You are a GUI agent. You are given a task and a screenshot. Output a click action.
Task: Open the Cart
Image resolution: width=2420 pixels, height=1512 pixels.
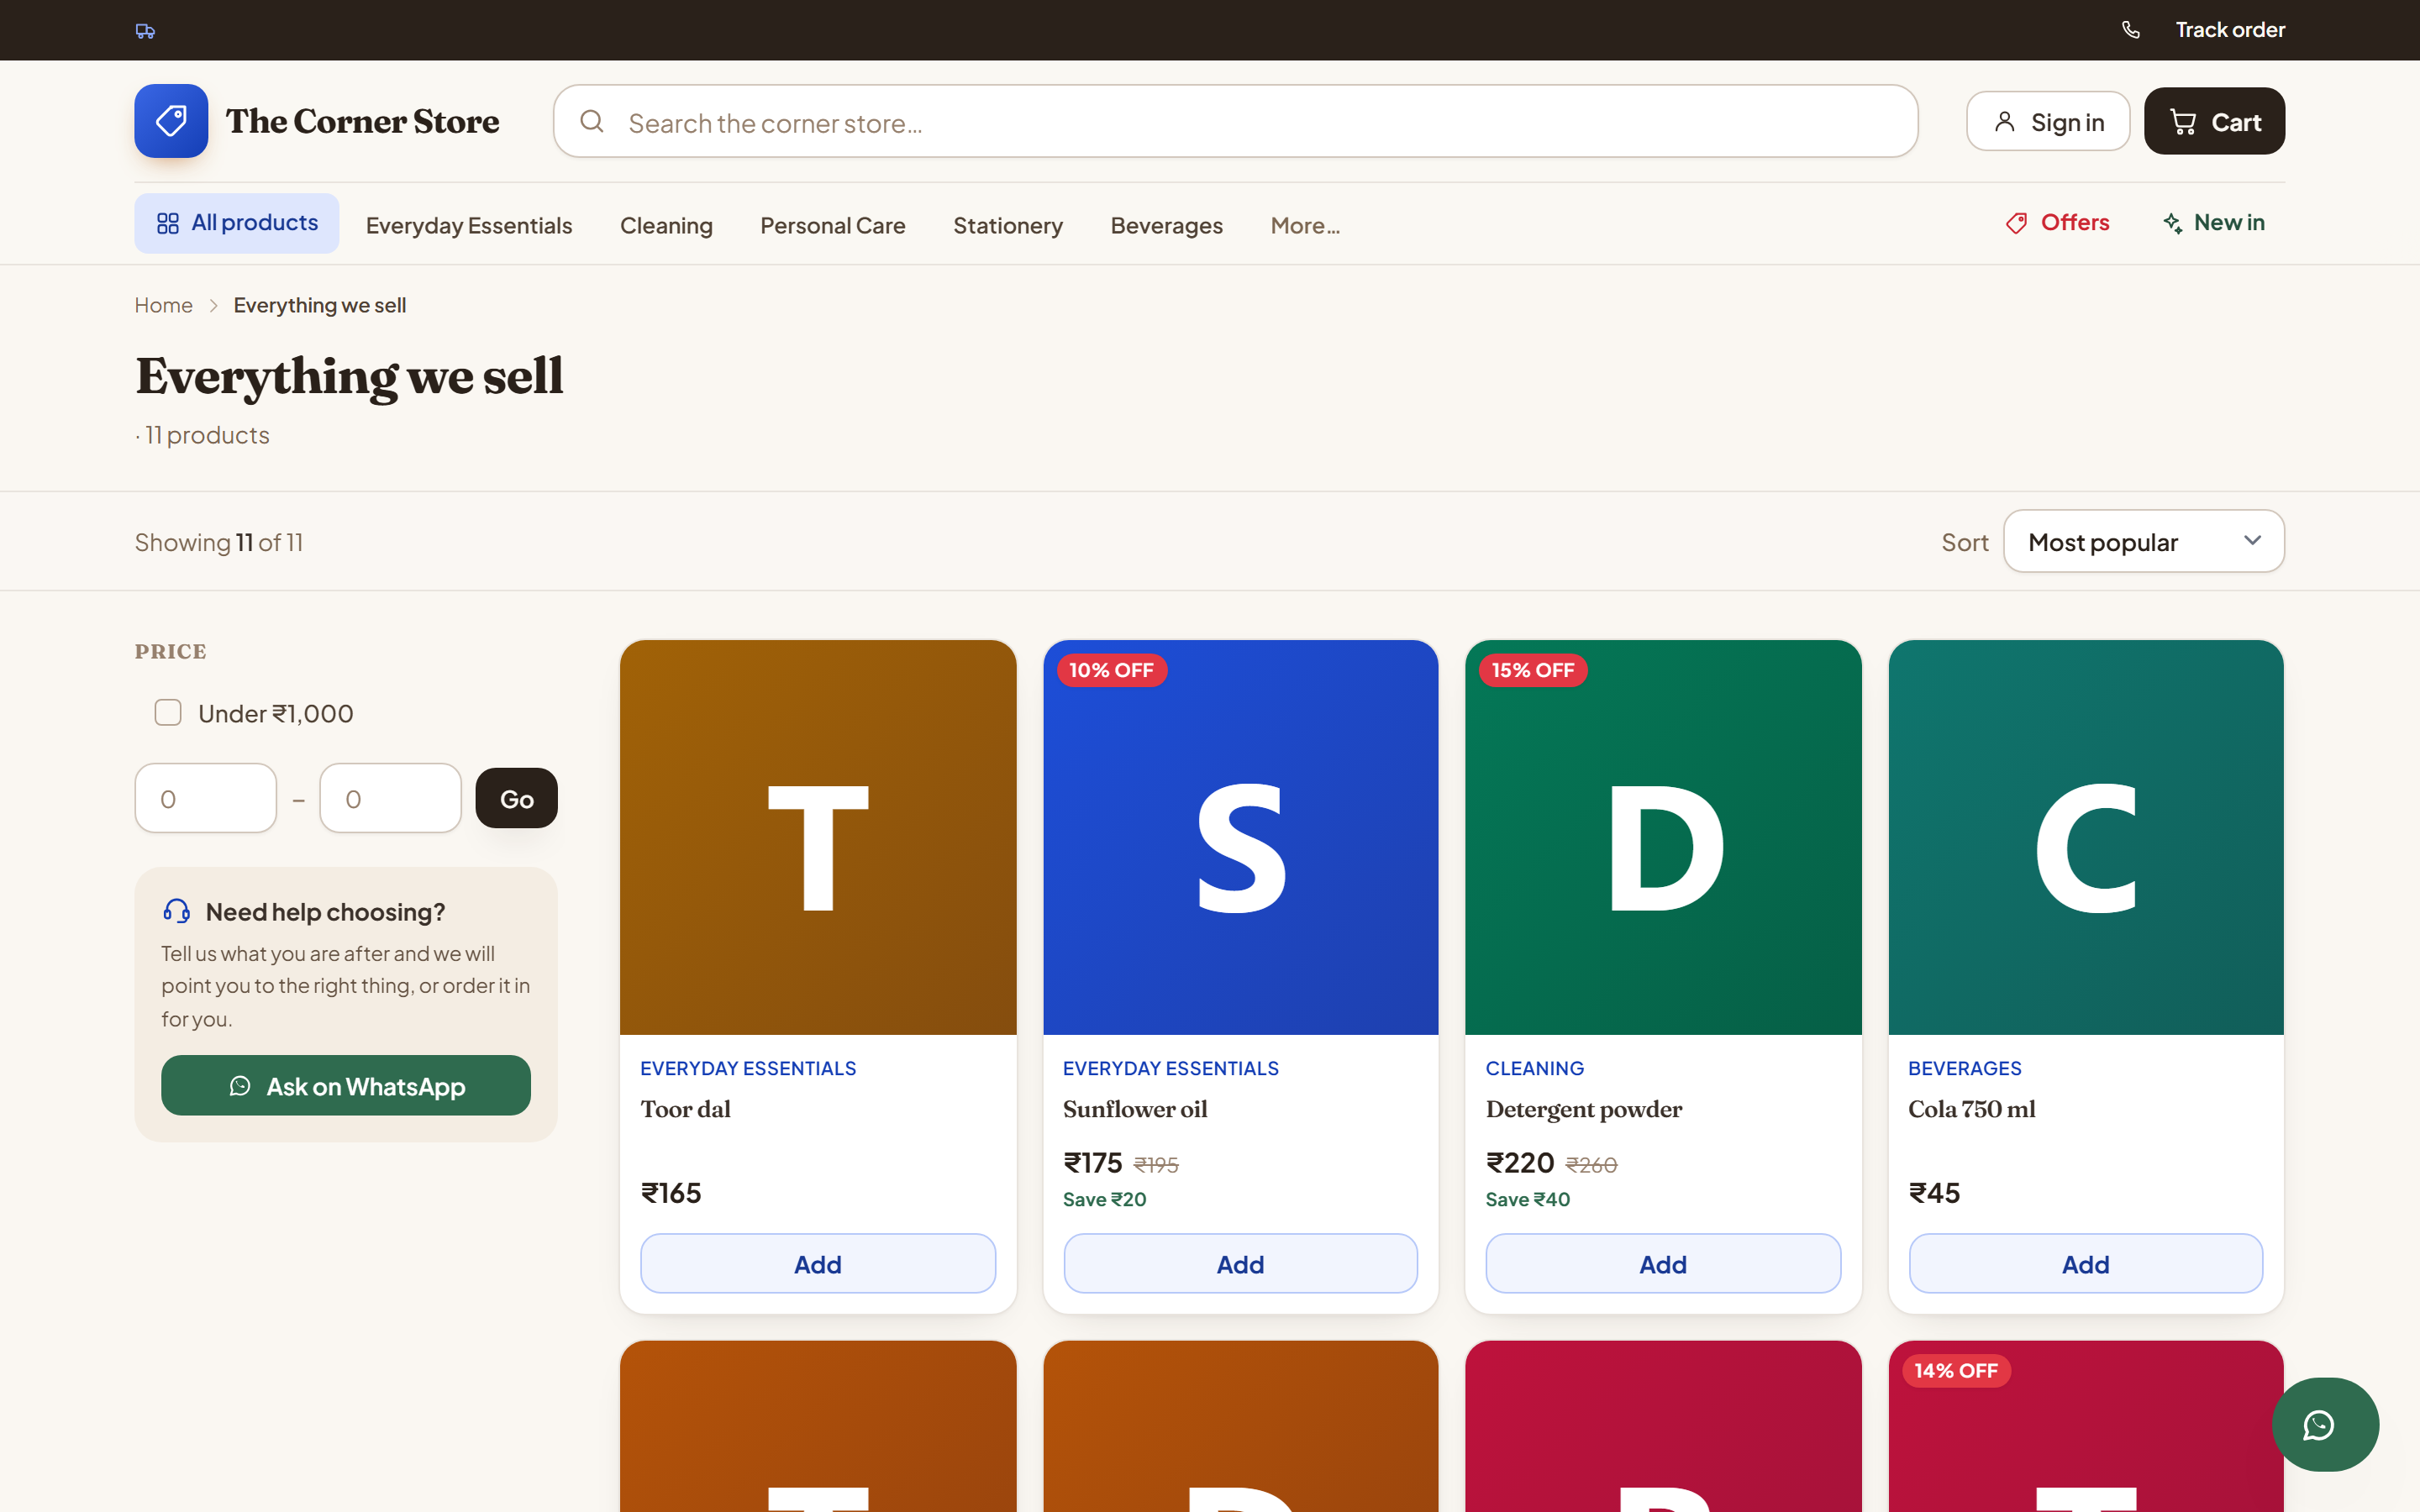(2214, 122)
